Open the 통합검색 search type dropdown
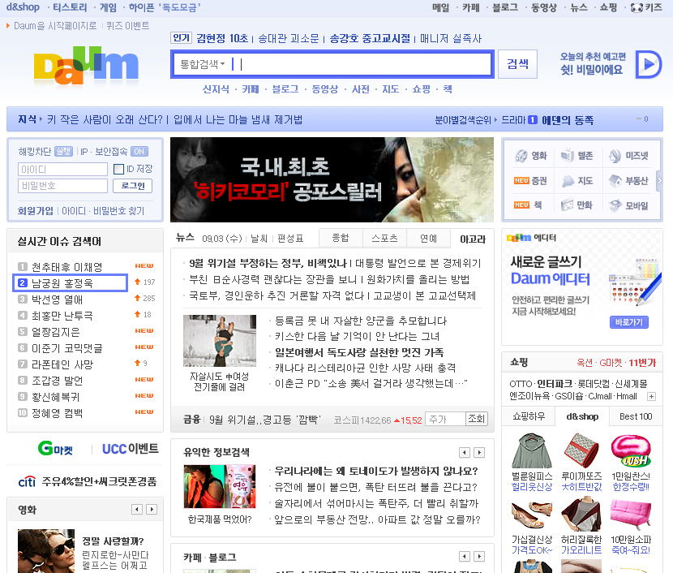673x573 pixels. pos(203,64)
